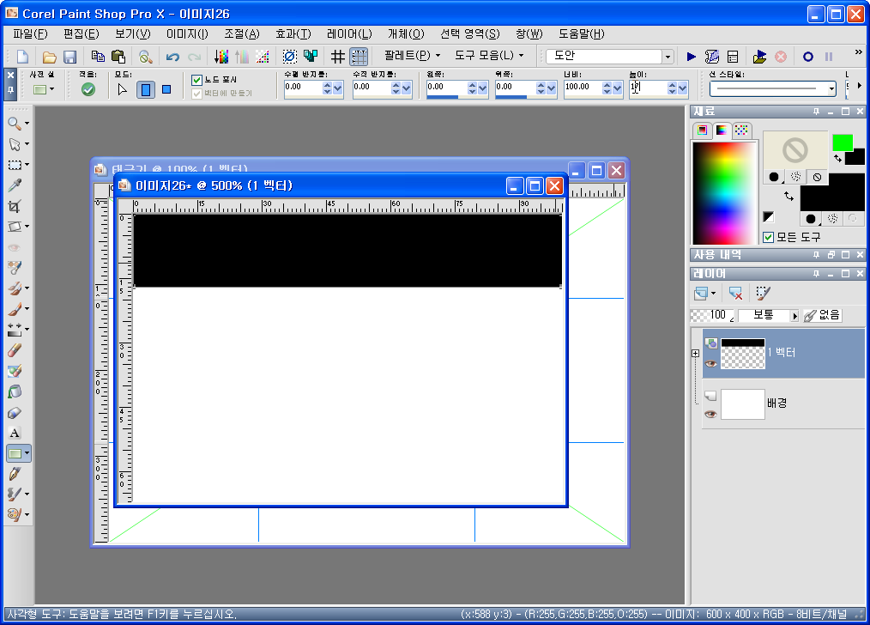Run the selected script with play button

tap(692, 56)
